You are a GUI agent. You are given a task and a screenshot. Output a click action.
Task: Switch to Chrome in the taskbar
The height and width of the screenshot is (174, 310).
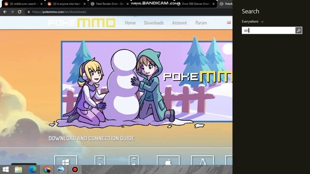pos(47,170)
